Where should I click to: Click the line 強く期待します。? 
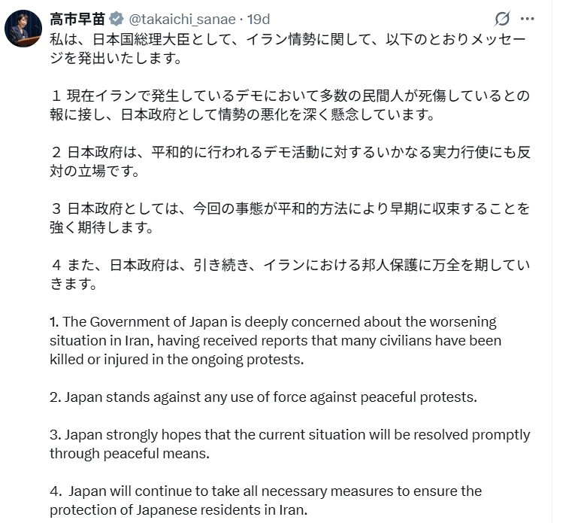pyautogui.click(x=98, y=227)
